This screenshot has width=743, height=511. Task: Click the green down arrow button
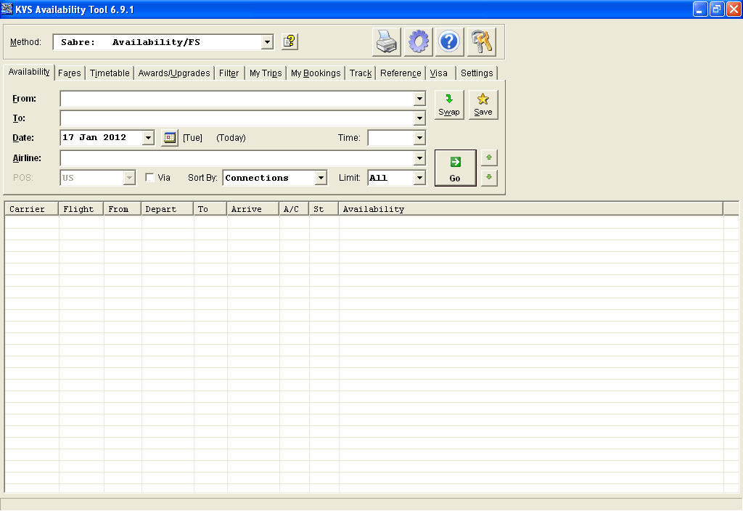tap(489, 178)
